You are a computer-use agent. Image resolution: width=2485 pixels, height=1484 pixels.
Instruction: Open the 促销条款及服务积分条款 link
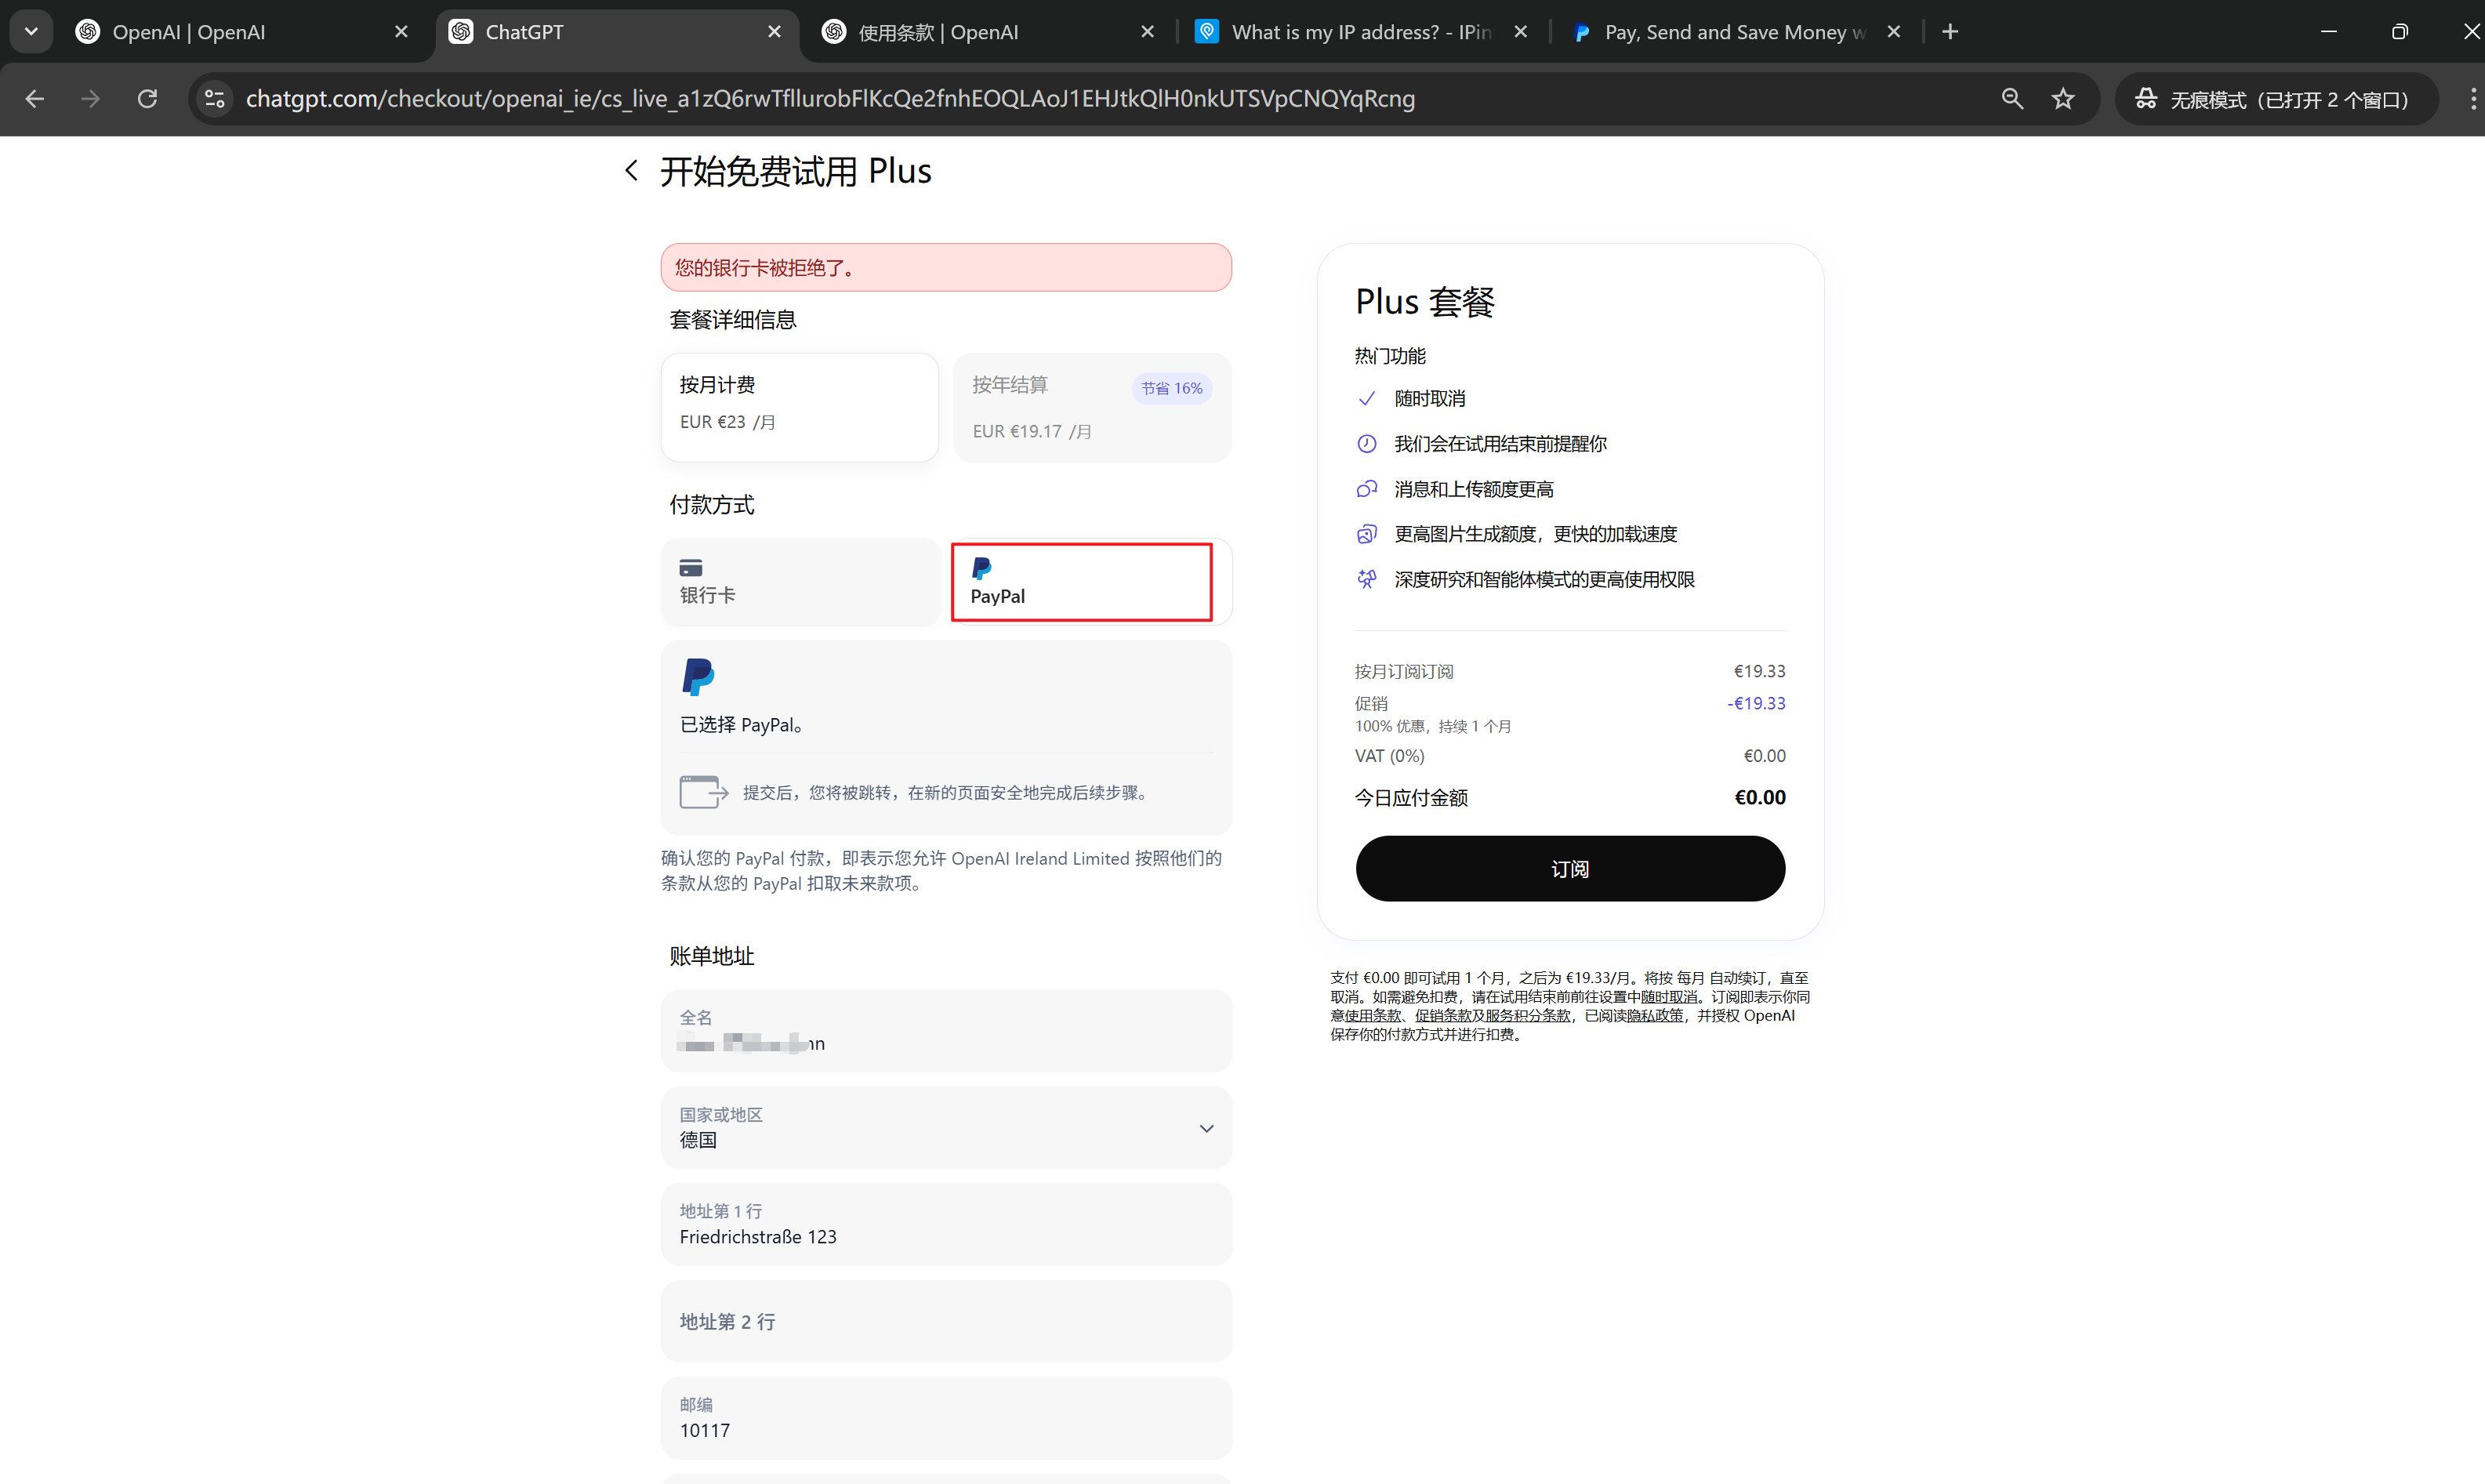point(1492,1016)
